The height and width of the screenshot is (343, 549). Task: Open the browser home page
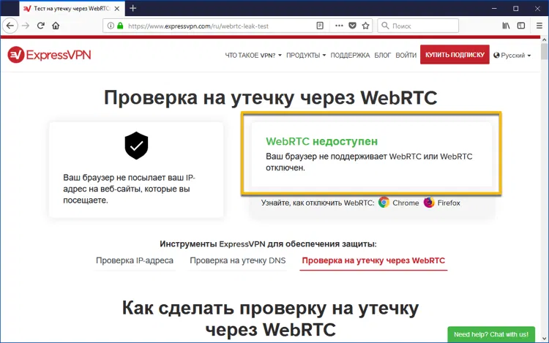point(56,26)
